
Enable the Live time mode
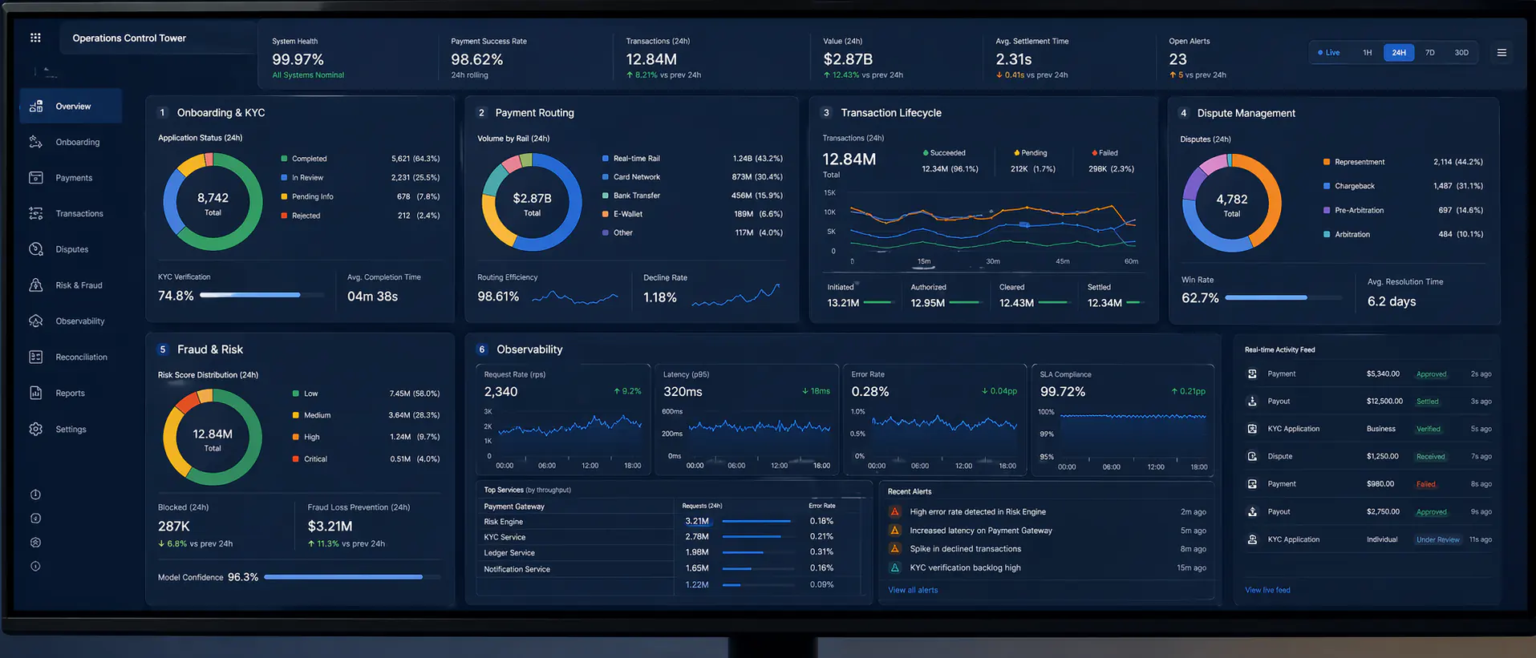1329,53
